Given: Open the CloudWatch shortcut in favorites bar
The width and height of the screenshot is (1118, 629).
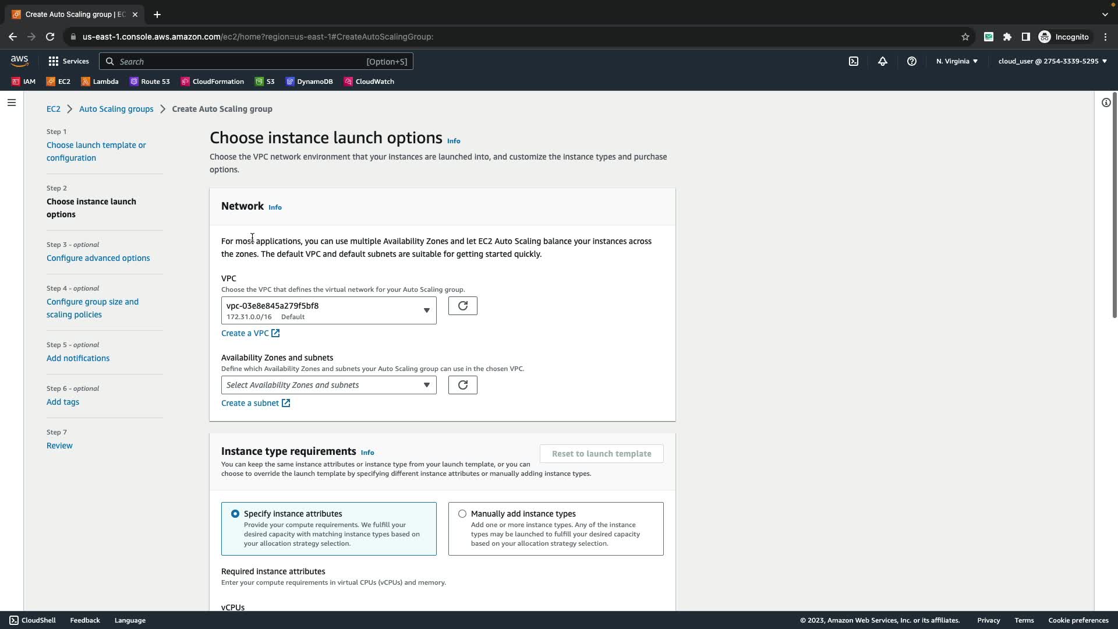Looking at the screenshot, I should pyautogui.click(x=369, y=82).
